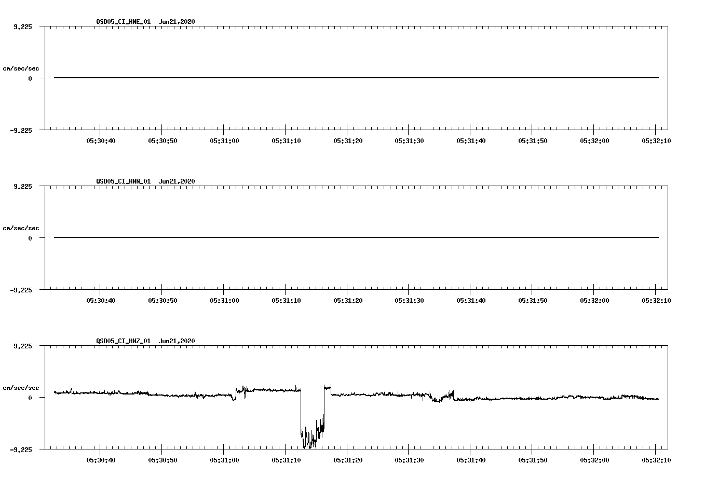Pick the 05:30:40 time label under HNZ plot

pyautogui.click(x=101, y=460)
